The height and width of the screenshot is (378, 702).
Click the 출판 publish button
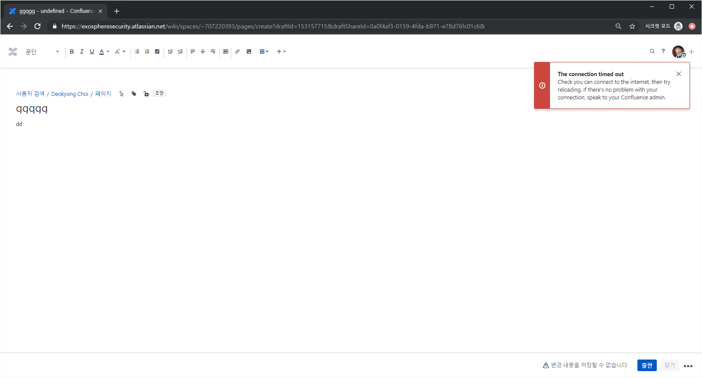(x=647, y=365)
